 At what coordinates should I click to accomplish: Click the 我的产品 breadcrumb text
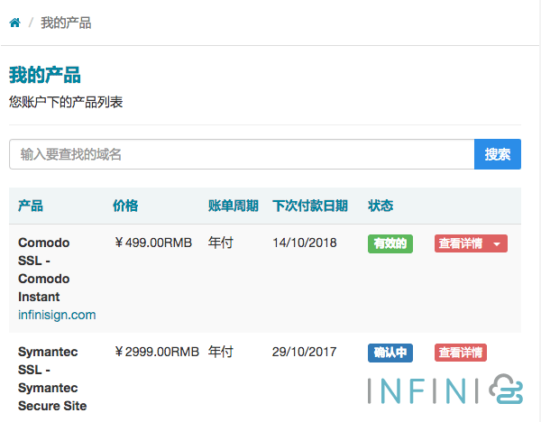[x=66, y=23]
